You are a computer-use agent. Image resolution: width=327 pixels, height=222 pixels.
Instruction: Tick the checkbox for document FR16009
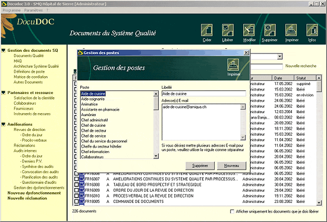76,190
